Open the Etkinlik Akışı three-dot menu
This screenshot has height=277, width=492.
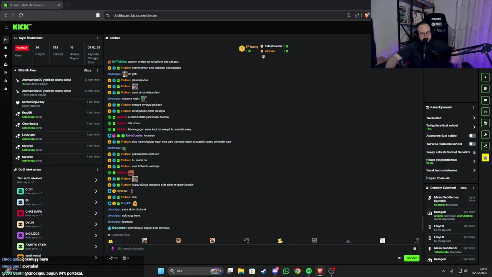pyautogui.click(x=98, y=70)
